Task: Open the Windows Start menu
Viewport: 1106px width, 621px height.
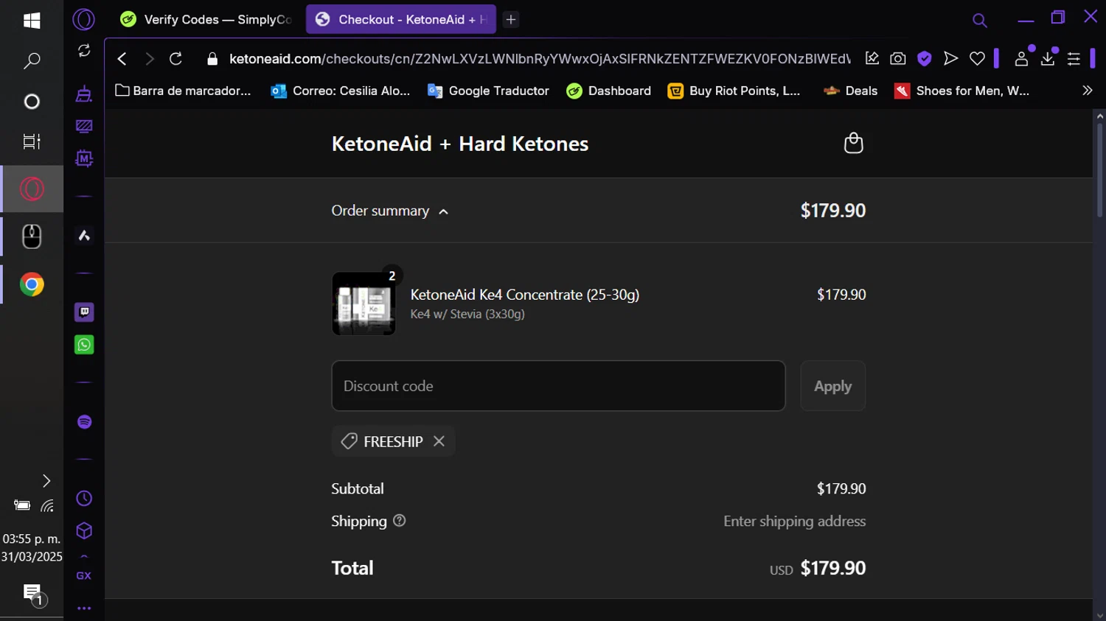Action: click(x=32, y=21)
